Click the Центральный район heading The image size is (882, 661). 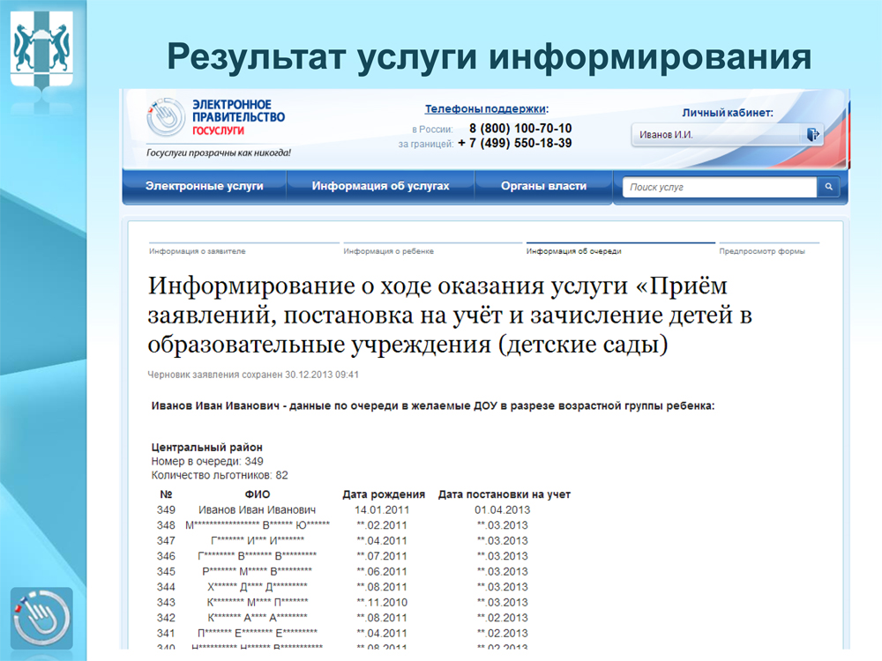click(206, 448)
